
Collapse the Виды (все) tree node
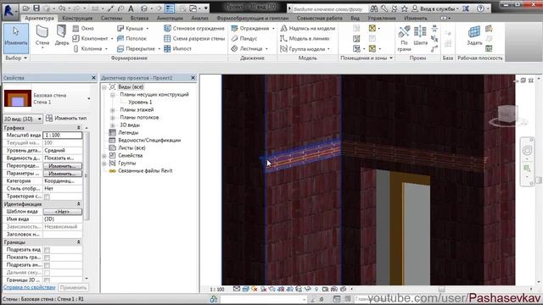(104, 87)
